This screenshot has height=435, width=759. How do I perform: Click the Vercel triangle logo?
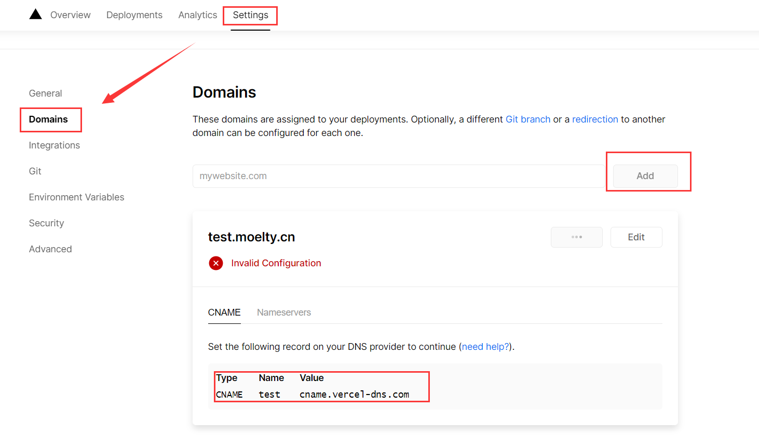point(35,15)
